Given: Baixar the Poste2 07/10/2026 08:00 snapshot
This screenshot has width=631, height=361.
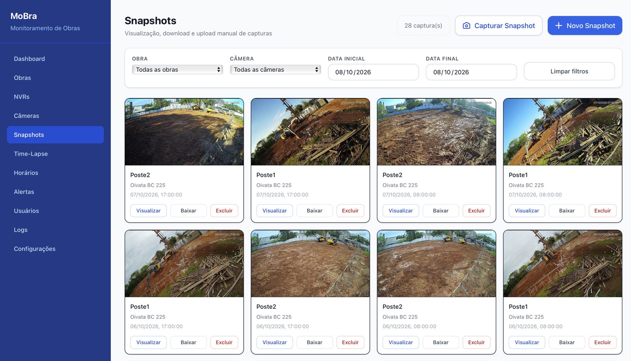Looking at the screenshot, I should pos(441,211).
